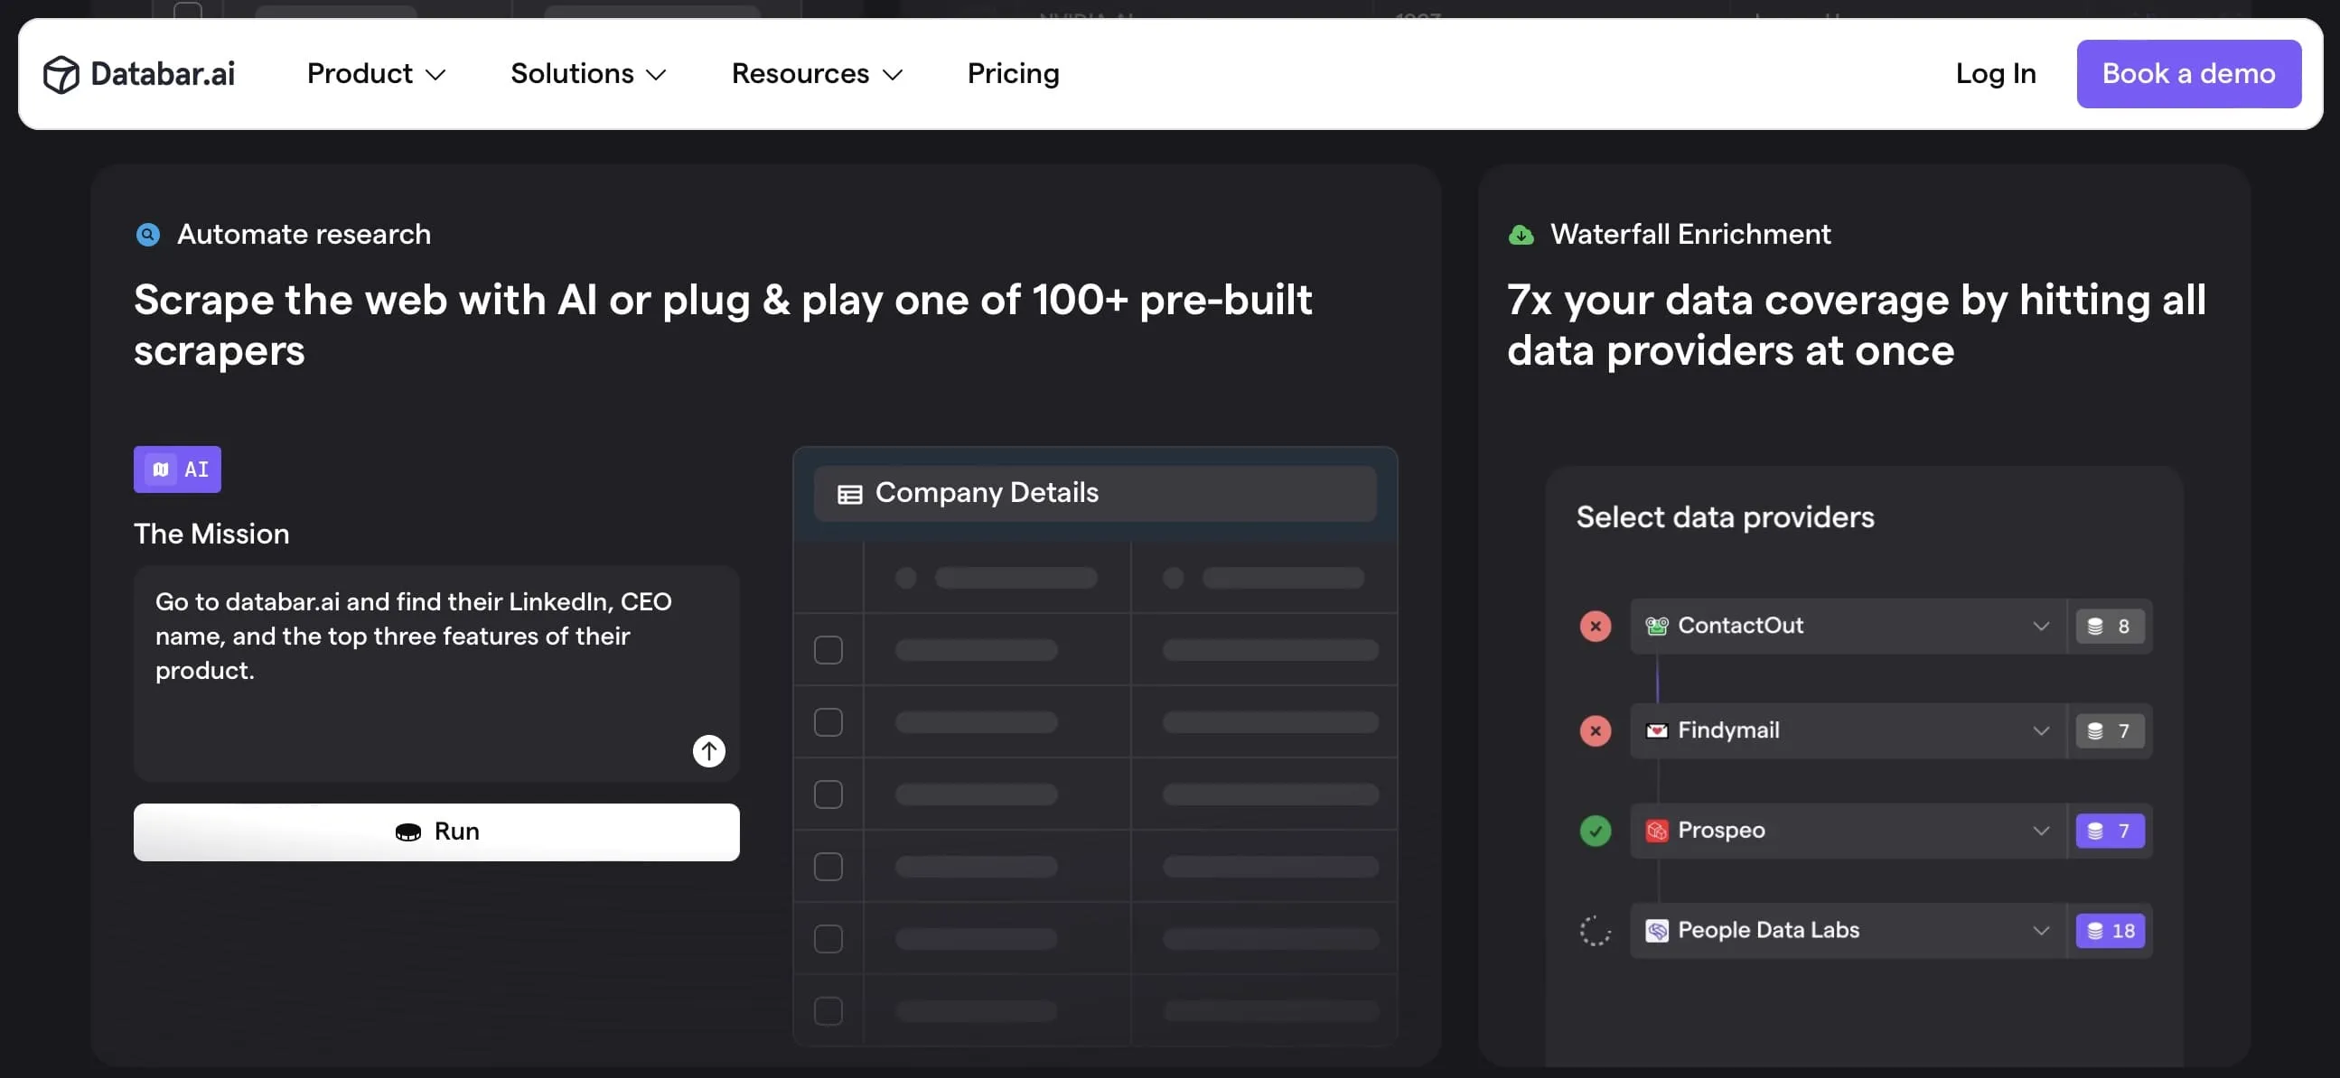Image resolution: width=2340 pixels, height=1078 pixels.
Task: Click the AI badge above The Mission
Action: [x=177, y=469]
